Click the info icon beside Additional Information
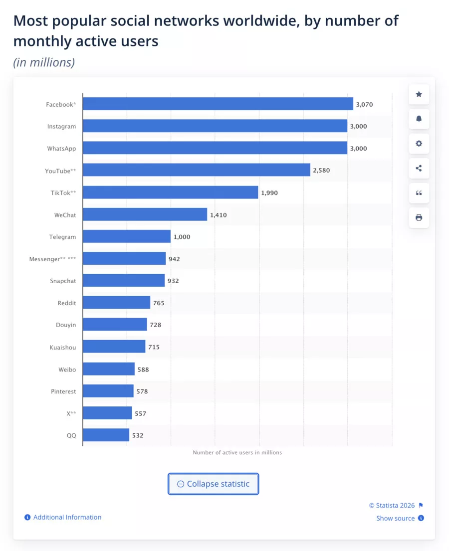This screenshot has height=551, width=449. (x=27, y=517)
